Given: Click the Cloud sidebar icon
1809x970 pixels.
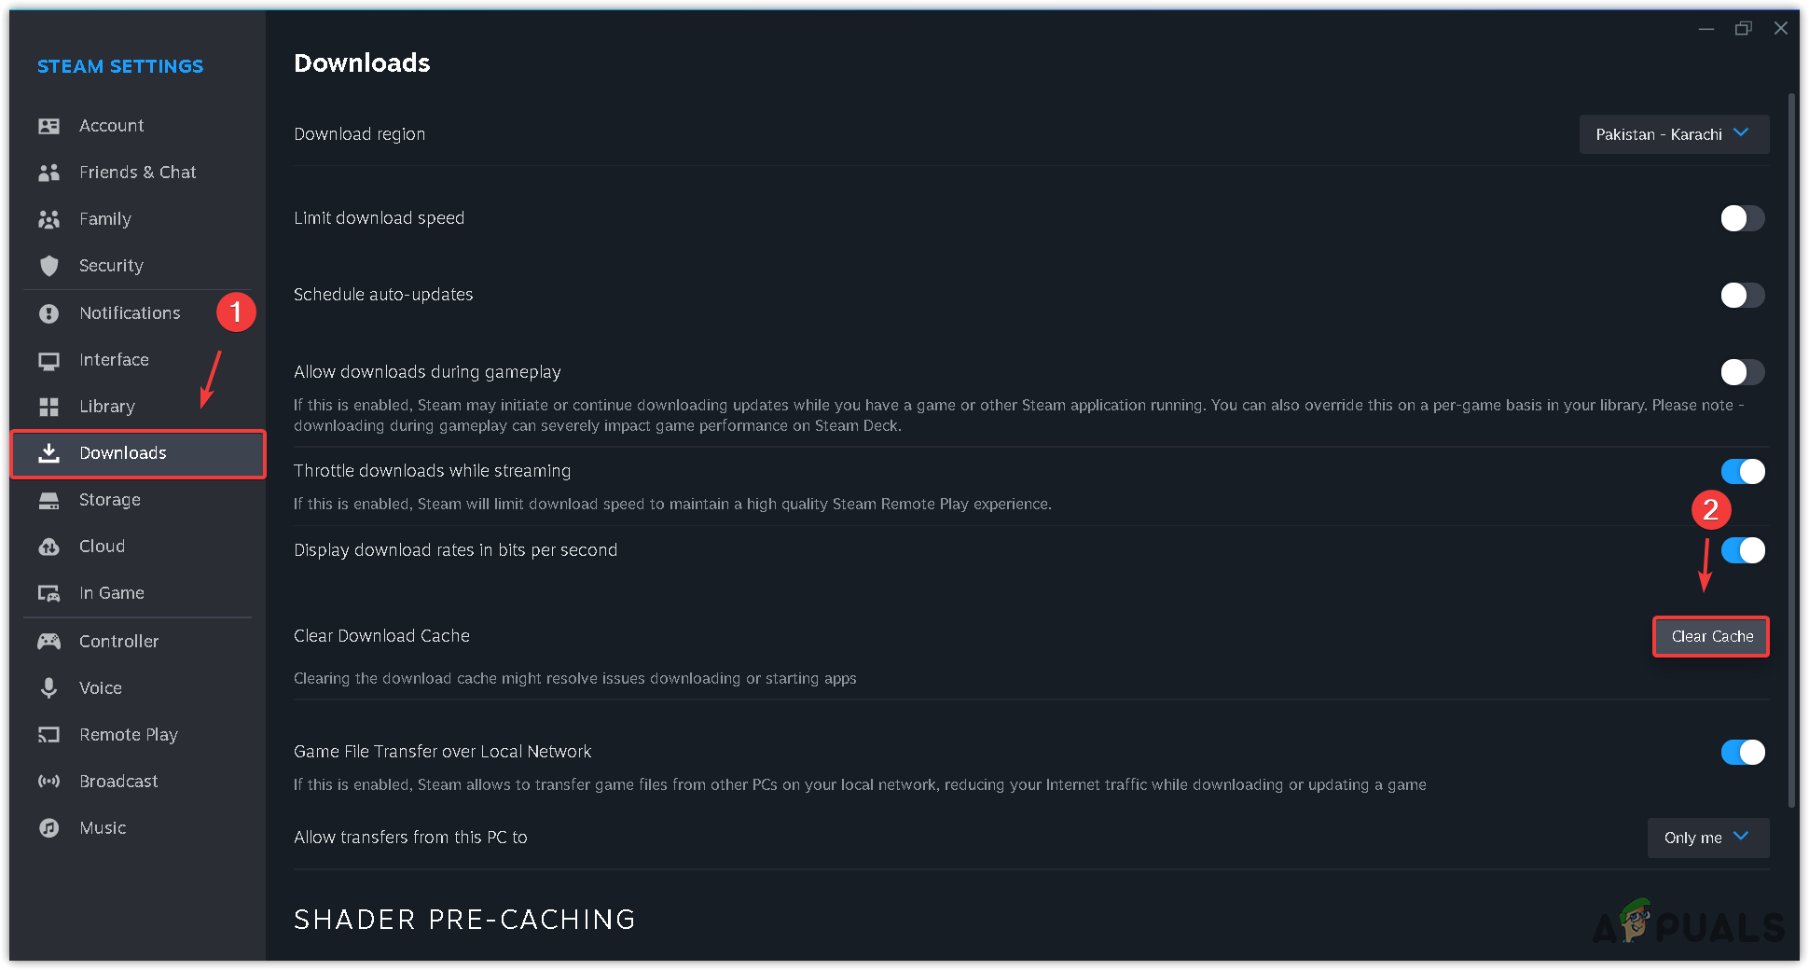Looking at the screenshot, I should [x=49, y=547].
